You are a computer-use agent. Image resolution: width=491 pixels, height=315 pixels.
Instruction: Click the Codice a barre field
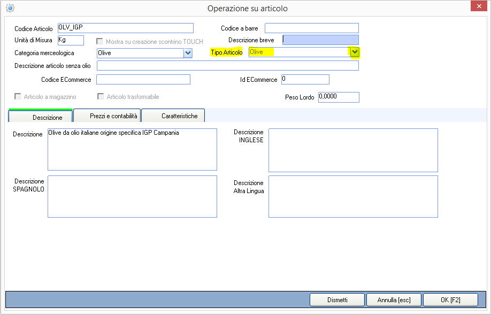point(312,28)
